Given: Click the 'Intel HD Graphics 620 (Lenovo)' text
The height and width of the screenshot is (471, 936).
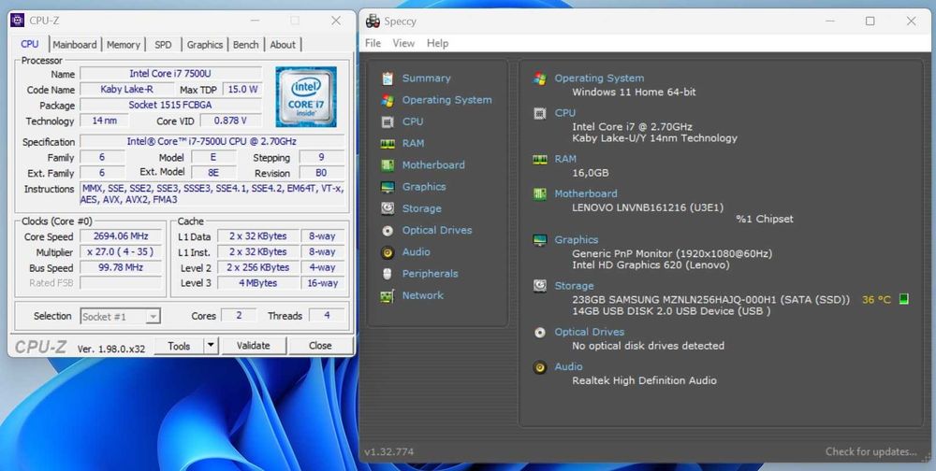Looking at the screenshot, I should point(651,264).
